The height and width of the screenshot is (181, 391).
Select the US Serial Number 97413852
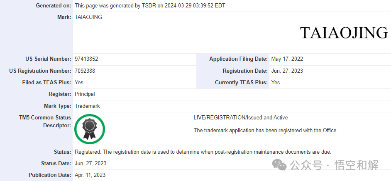pyautogui.click(x=86, y=59)
